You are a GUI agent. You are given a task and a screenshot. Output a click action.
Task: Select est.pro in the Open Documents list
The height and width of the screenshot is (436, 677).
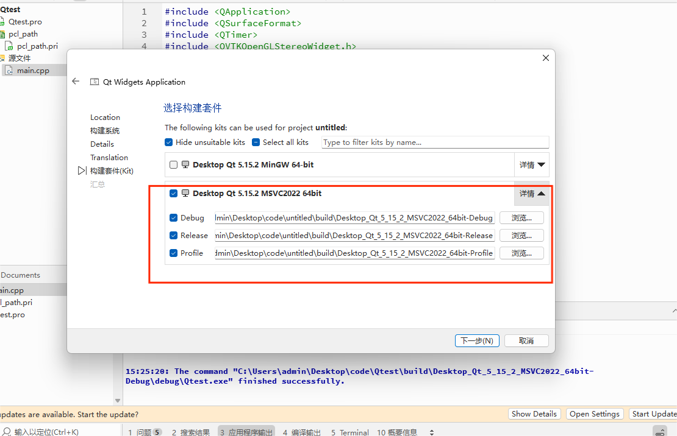[x=13, y=314]
